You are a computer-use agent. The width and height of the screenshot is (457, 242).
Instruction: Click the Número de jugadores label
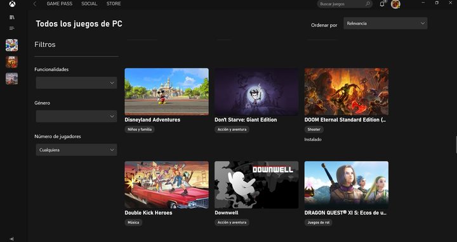(57, 136)
